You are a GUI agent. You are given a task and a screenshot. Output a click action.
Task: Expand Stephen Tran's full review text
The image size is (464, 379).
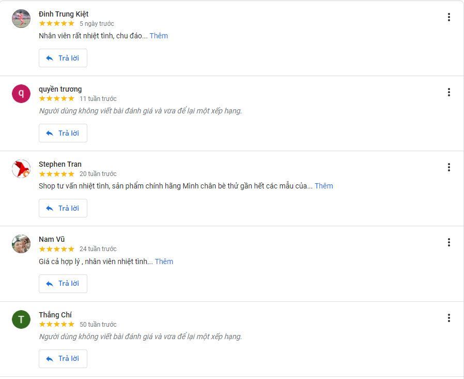pos(323,186)
